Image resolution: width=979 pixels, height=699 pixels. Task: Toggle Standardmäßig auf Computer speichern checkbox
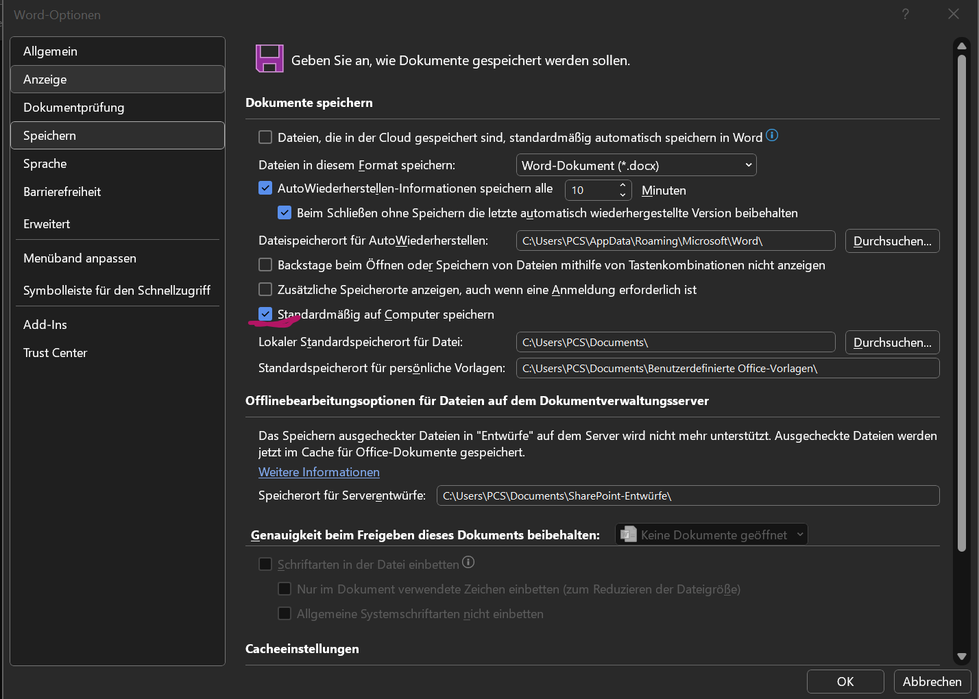pos(265,314)
